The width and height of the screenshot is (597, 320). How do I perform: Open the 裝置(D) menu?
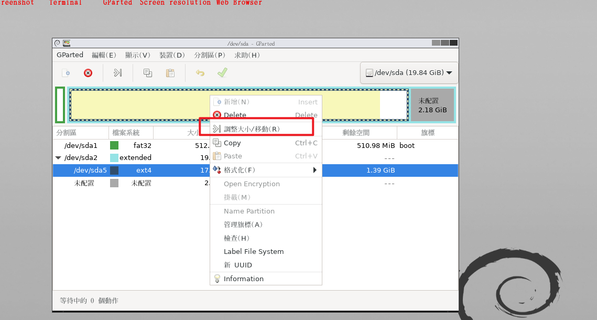click(x=172, y=55)
